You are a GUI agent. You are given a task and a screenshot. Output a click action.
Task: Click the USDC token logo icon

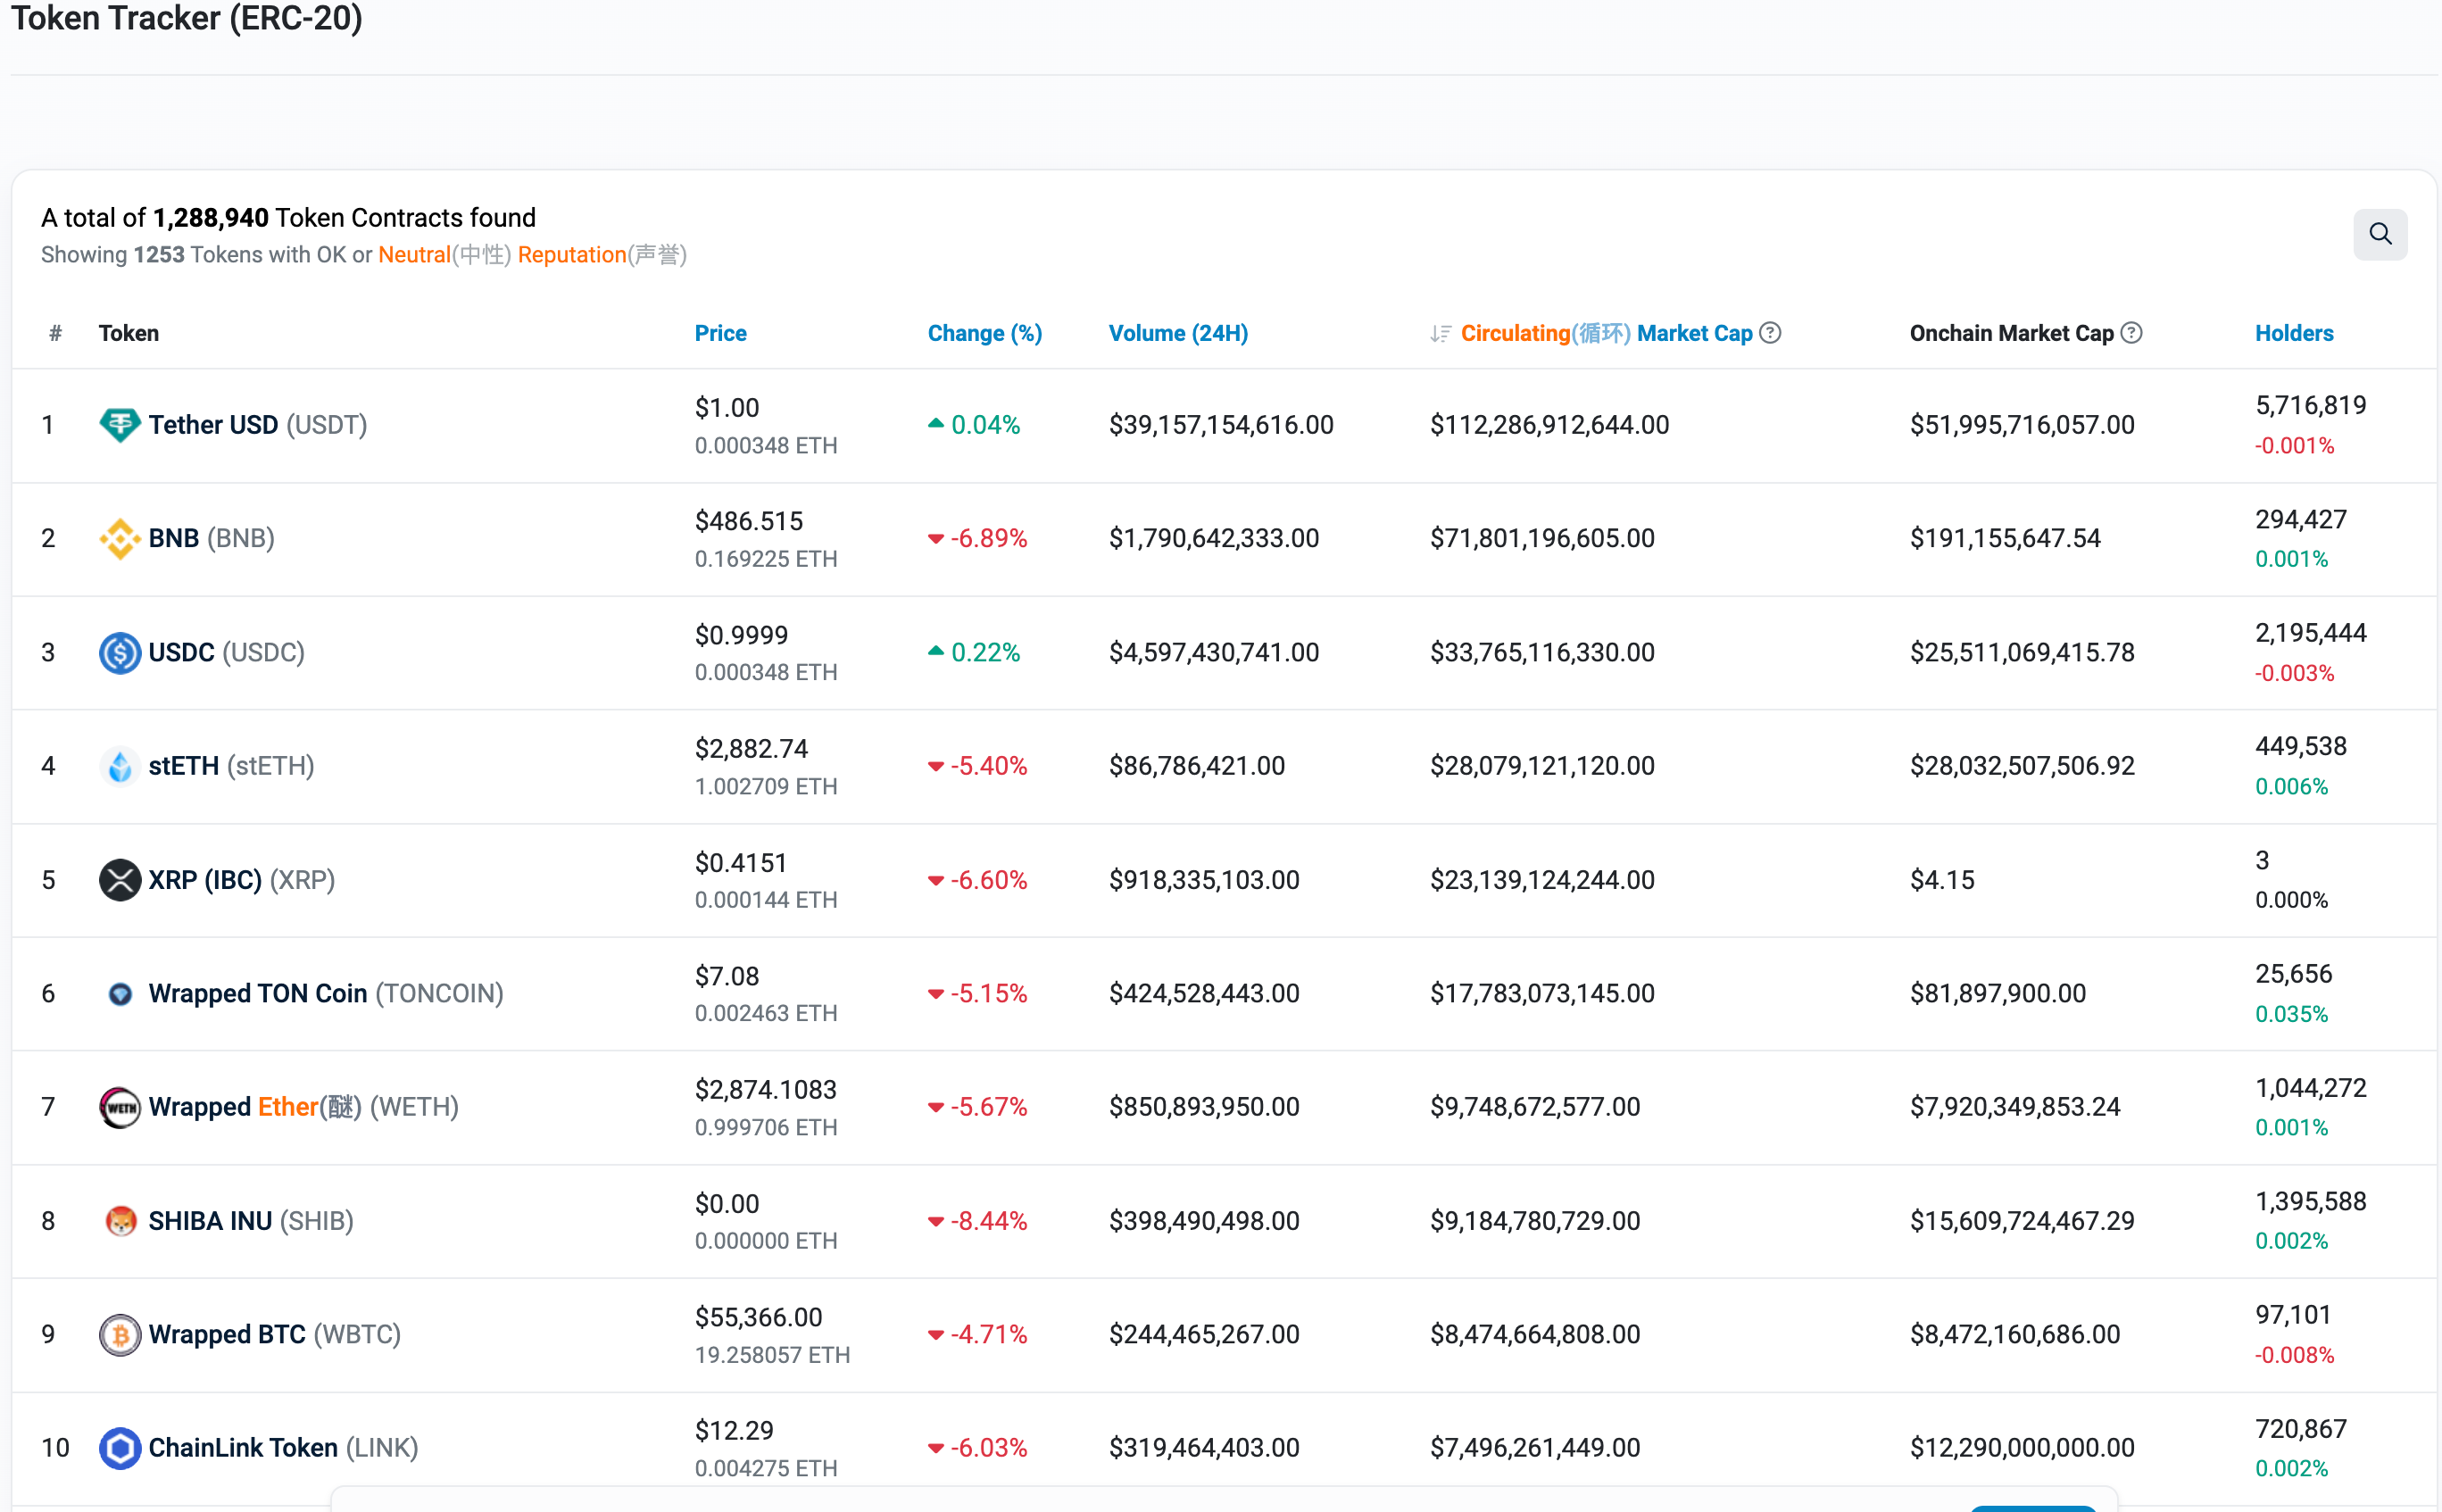(120, 653)
